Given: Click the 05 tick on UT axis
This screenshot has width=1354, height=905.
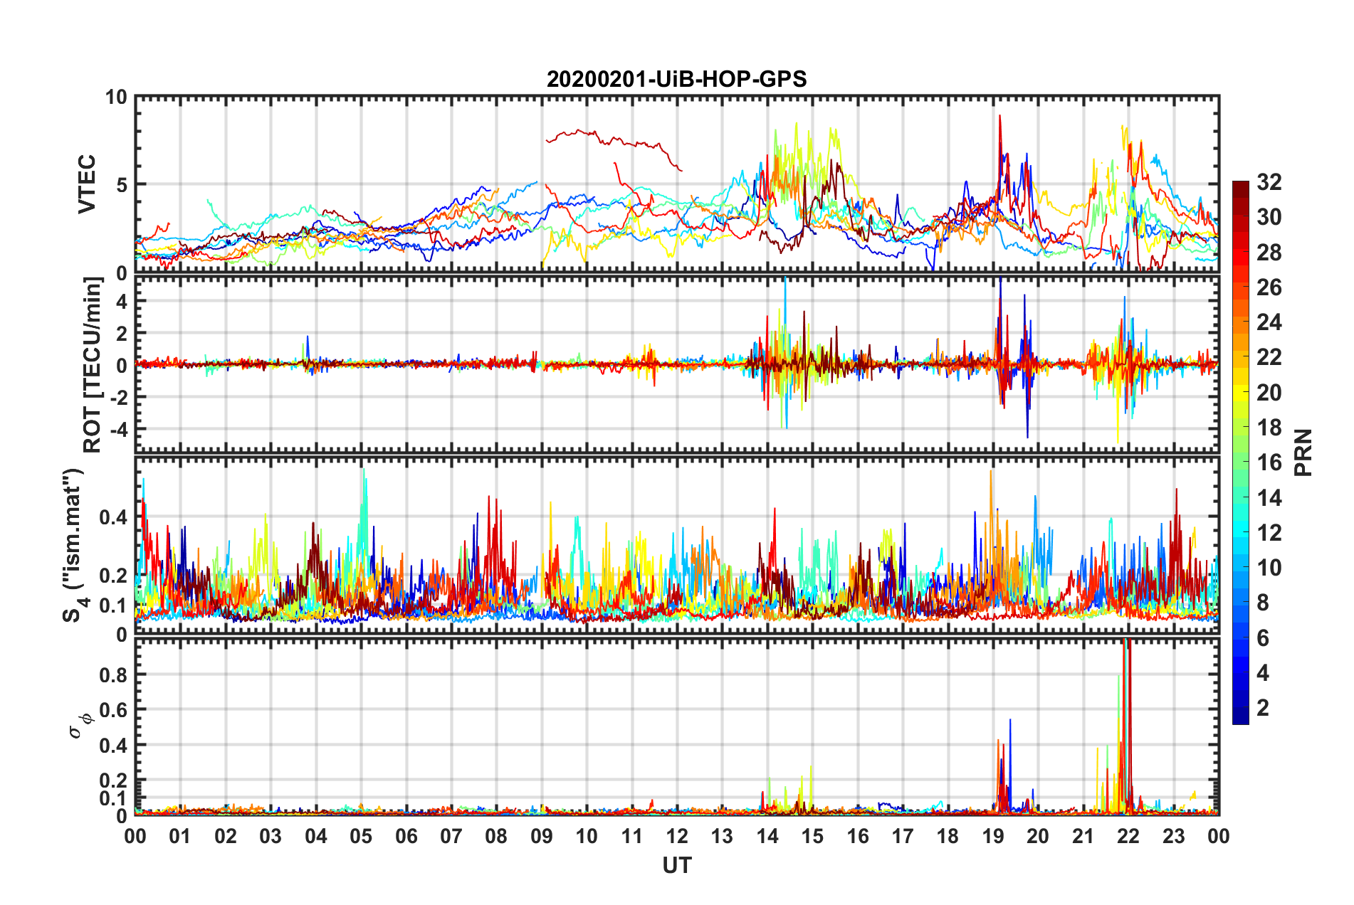Looking at the screenshot, I should click(x=361, y=836).
